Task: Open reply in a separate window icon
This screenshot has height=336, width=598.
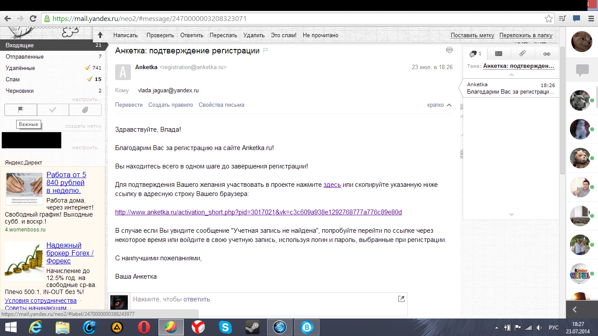Action: (x=401, y=299)
